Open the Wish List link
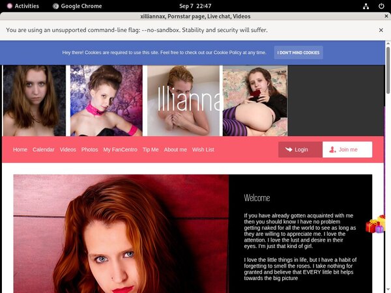391x293 pixels. 203,150
